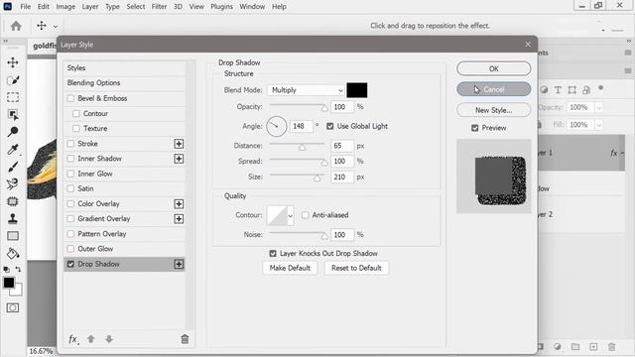Open the layer Opacity dropdown arrow

599,108
